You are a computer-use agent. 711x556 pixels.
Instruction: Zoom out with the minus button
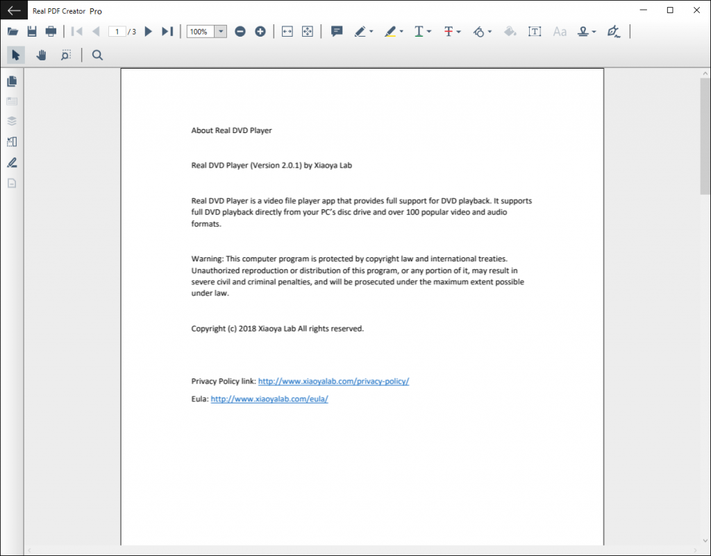pyautogui.click(x=240, y=31)
